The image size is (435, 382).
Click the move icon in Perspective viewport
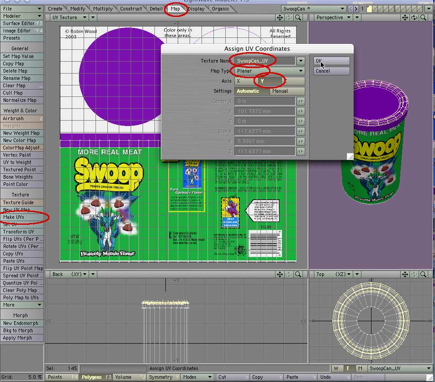coord(405,18)
